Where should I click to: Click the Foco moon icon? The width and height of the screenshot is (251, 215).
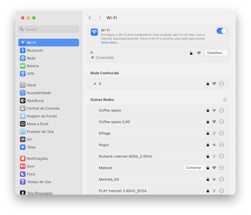tap(23, 174)
